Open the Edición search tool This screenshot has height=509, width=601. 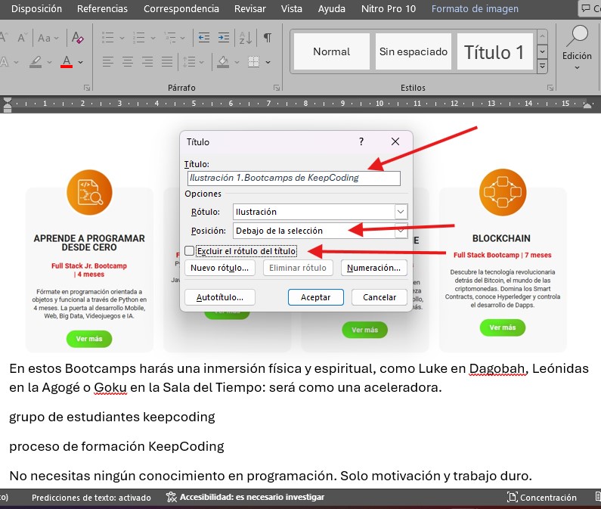[577, 47]
